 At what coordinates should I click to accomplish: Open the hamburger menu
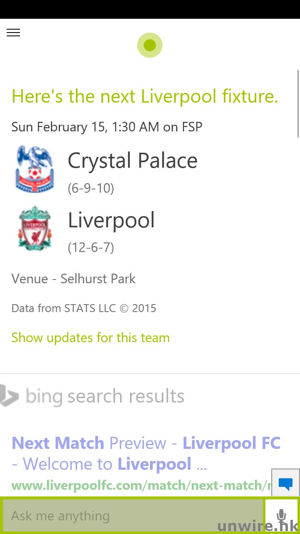coord(13,33)
